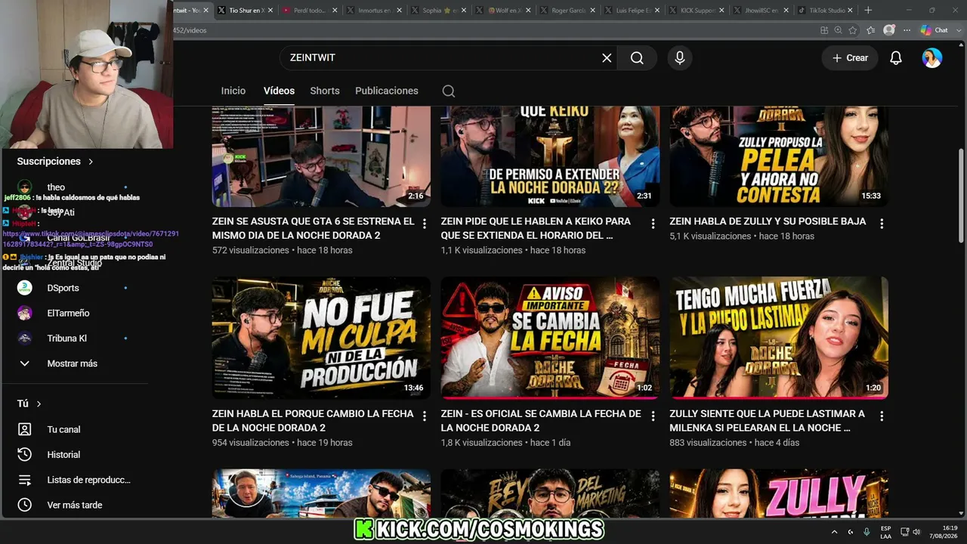Viewport: 967px width, 544px height.
Task: Open ElTarmeño channel avatar
Action: (25, 313)
